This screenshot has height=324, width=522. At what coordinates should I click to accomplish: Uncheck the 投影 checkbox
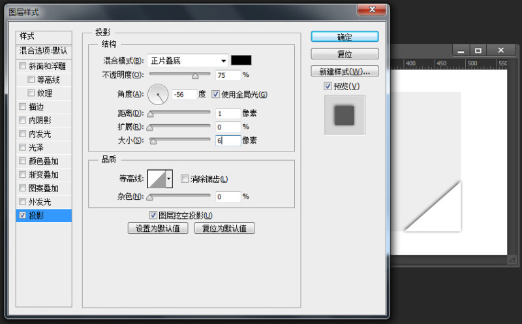(22, 215)
